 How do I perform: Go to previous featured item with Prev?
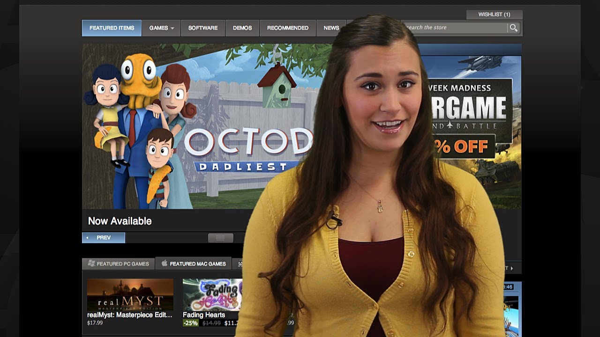(104, 238)
